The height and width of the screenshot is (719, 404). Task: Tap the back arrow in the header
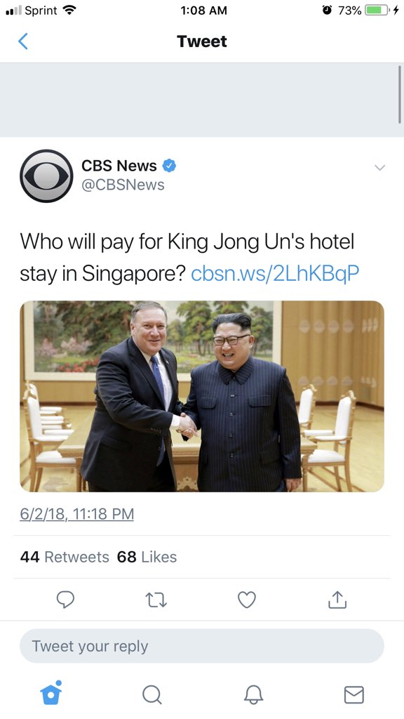point(23,41)
